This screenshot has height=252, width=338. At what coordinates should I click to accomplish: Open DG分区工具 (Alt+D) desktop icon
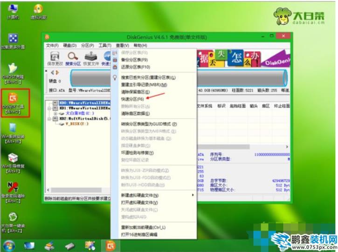(x=14, y=103)
